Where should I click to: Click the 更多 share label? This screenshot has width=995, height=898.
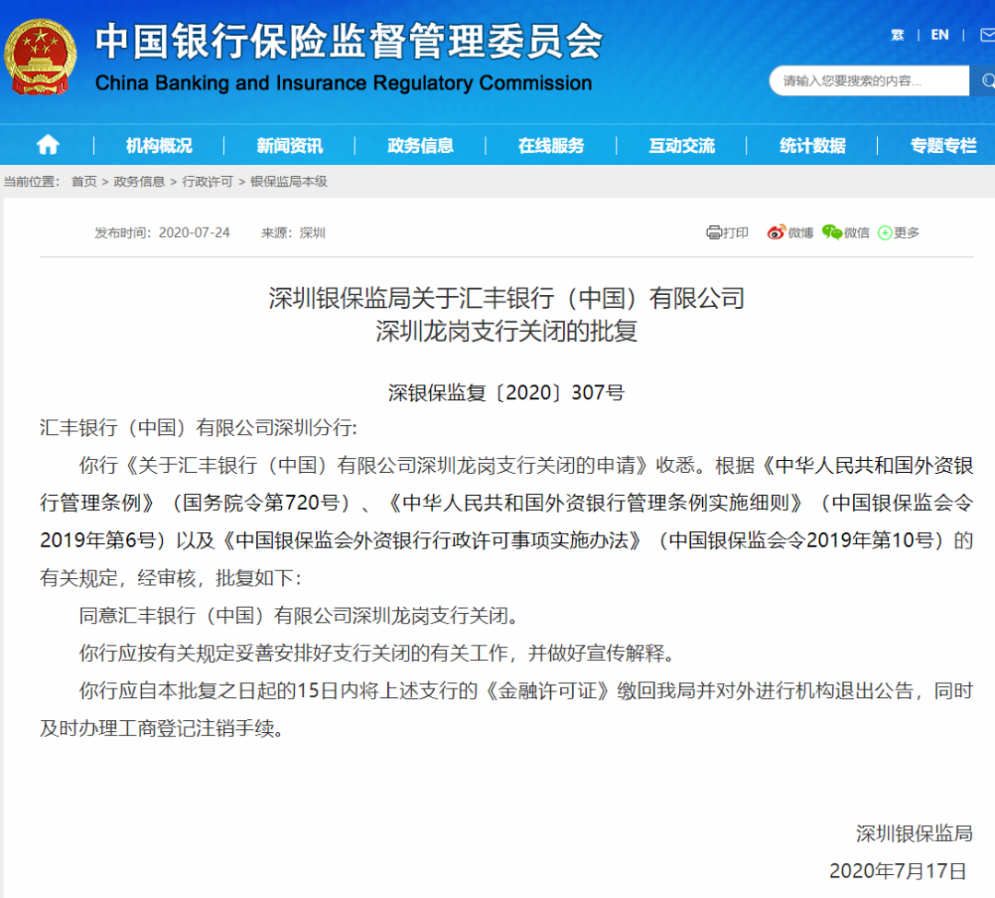pos(907,233)
